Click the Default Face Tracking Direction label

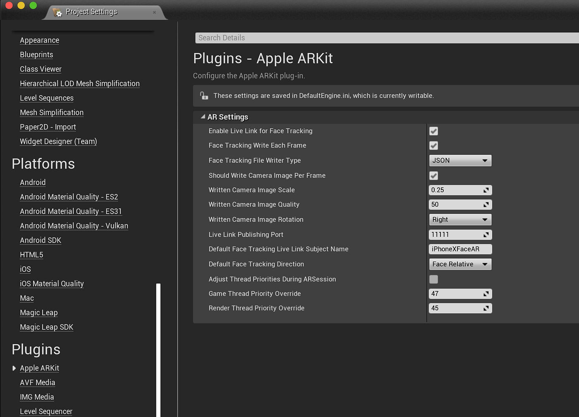pyautogui.click(x=256, y=264)
